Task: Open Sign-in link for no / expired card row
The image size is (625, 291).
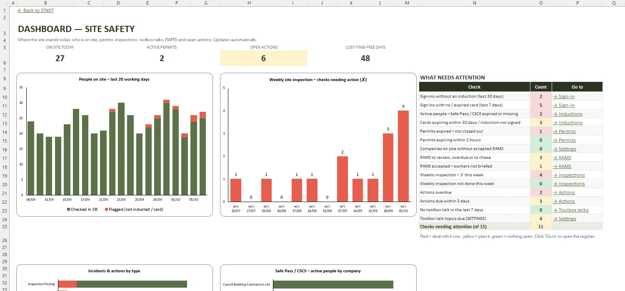Action: point(564,105)
